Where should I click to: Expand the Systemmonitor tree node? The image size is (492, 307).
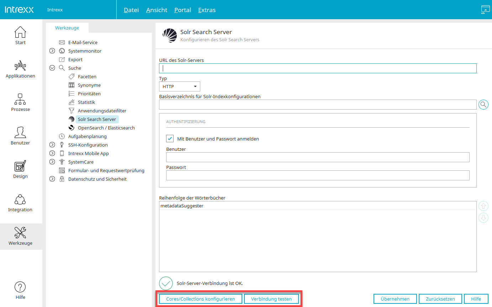[52, 51]
